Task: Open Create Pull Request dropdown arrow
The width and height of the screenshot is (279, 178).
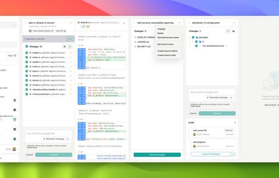Action: (x=233, y=154)
